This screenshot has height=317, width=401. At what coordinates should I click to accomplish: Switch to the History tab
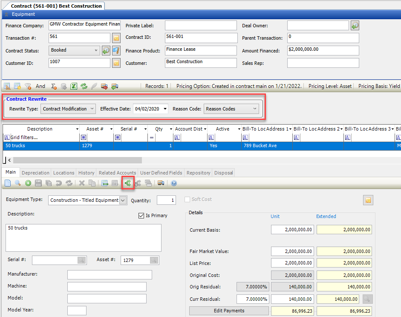pos(87,173)
